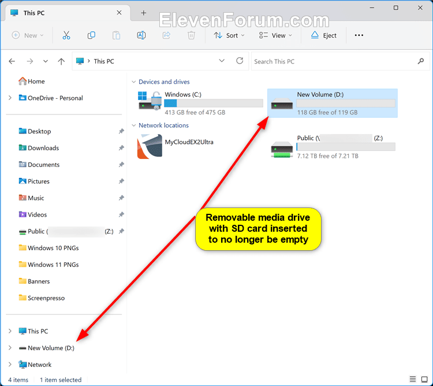This screenshot has height=386, width=433.
Task: Unpin Pictures using its pin icon
Action: [121, 181]
